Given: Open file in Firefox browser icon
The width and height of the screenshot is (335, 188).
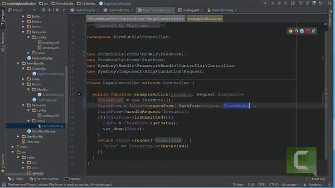Looking at the screenshot, I should click(296, 31).
